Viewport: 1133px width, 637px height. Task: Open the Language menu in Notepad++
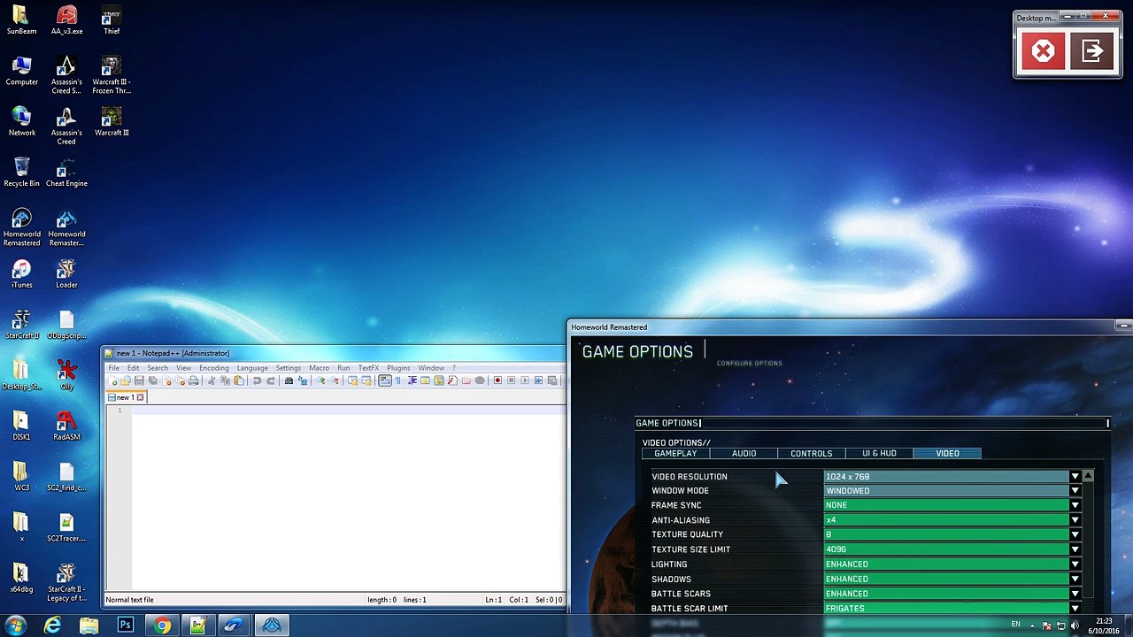[252, 368]
